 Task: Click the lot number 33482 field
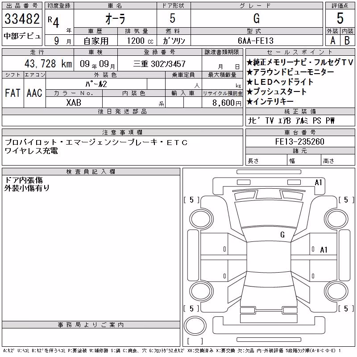[22, 18]
